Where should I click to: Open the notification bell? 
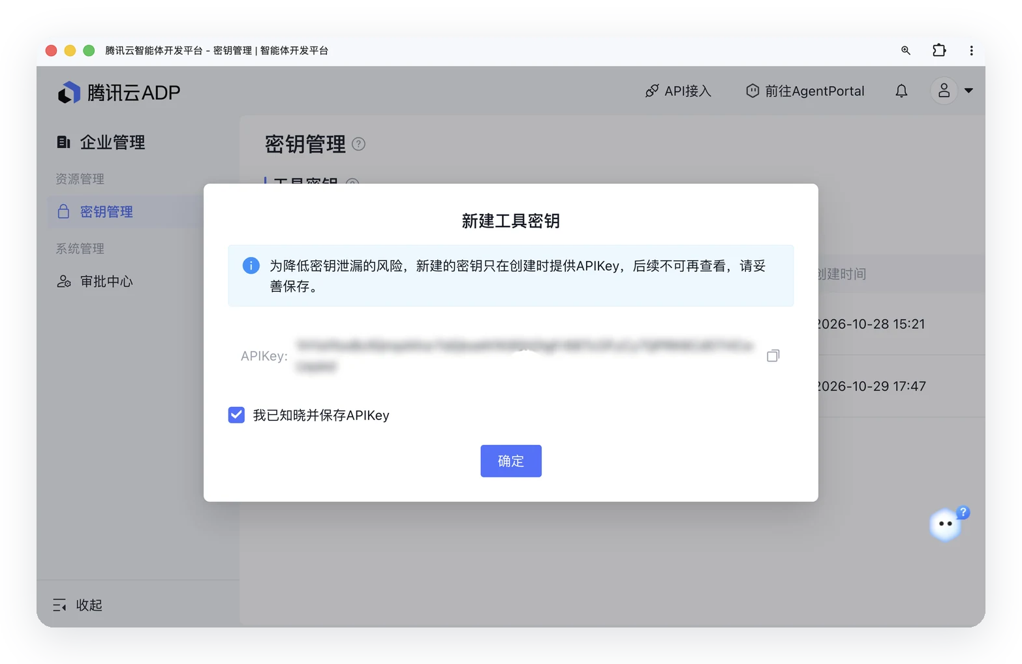point(901,91)
